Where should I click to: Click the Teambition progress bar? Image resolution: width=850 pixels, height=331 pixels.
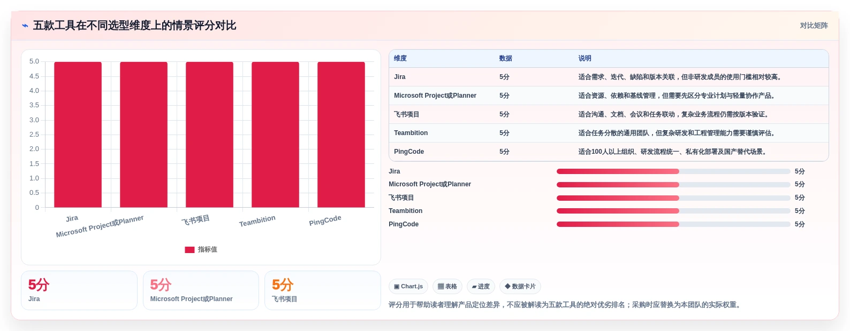pos(673,211)
